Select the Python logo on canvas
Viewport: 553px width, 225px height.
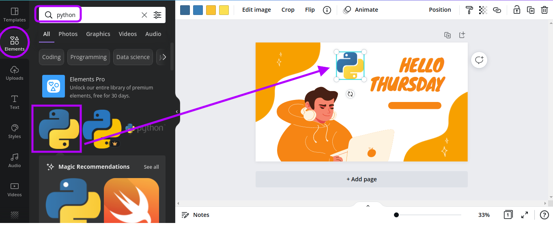(x=350, y=66)
